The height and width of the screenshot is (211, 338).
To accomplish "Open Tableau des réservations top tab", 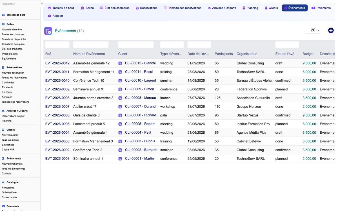I will (183, 8).
